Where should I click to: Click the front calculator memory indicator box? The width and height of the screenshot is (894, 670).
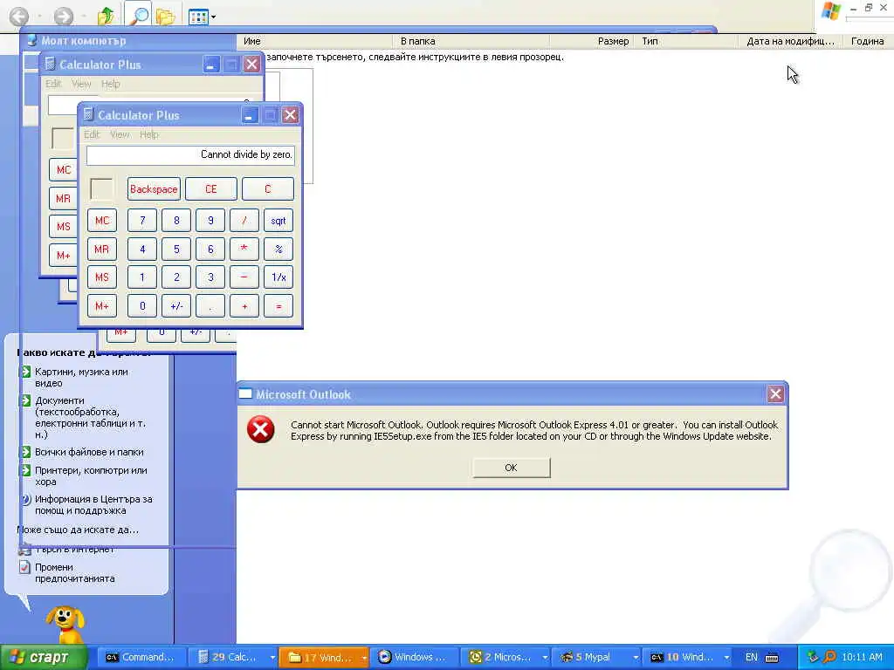click(102, 189)
